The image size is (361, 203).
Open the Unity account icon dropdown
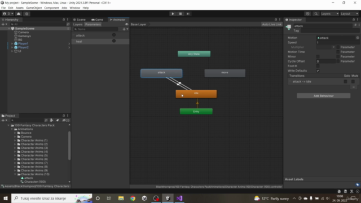[x=8, y=14]
